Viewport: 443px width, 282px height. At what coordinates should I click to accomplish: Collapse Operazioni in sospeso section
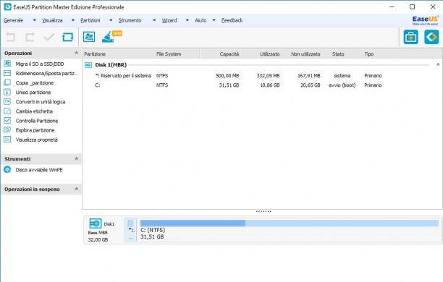click(76, 189)
